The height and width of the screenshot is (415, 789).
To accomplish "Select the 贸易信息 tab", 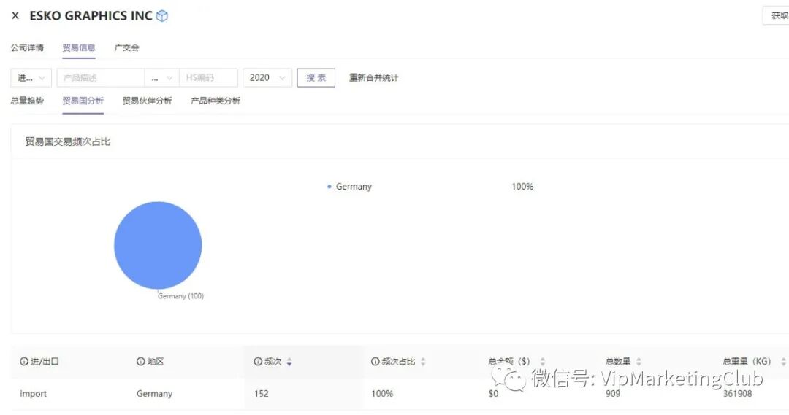I will [79, 47].
